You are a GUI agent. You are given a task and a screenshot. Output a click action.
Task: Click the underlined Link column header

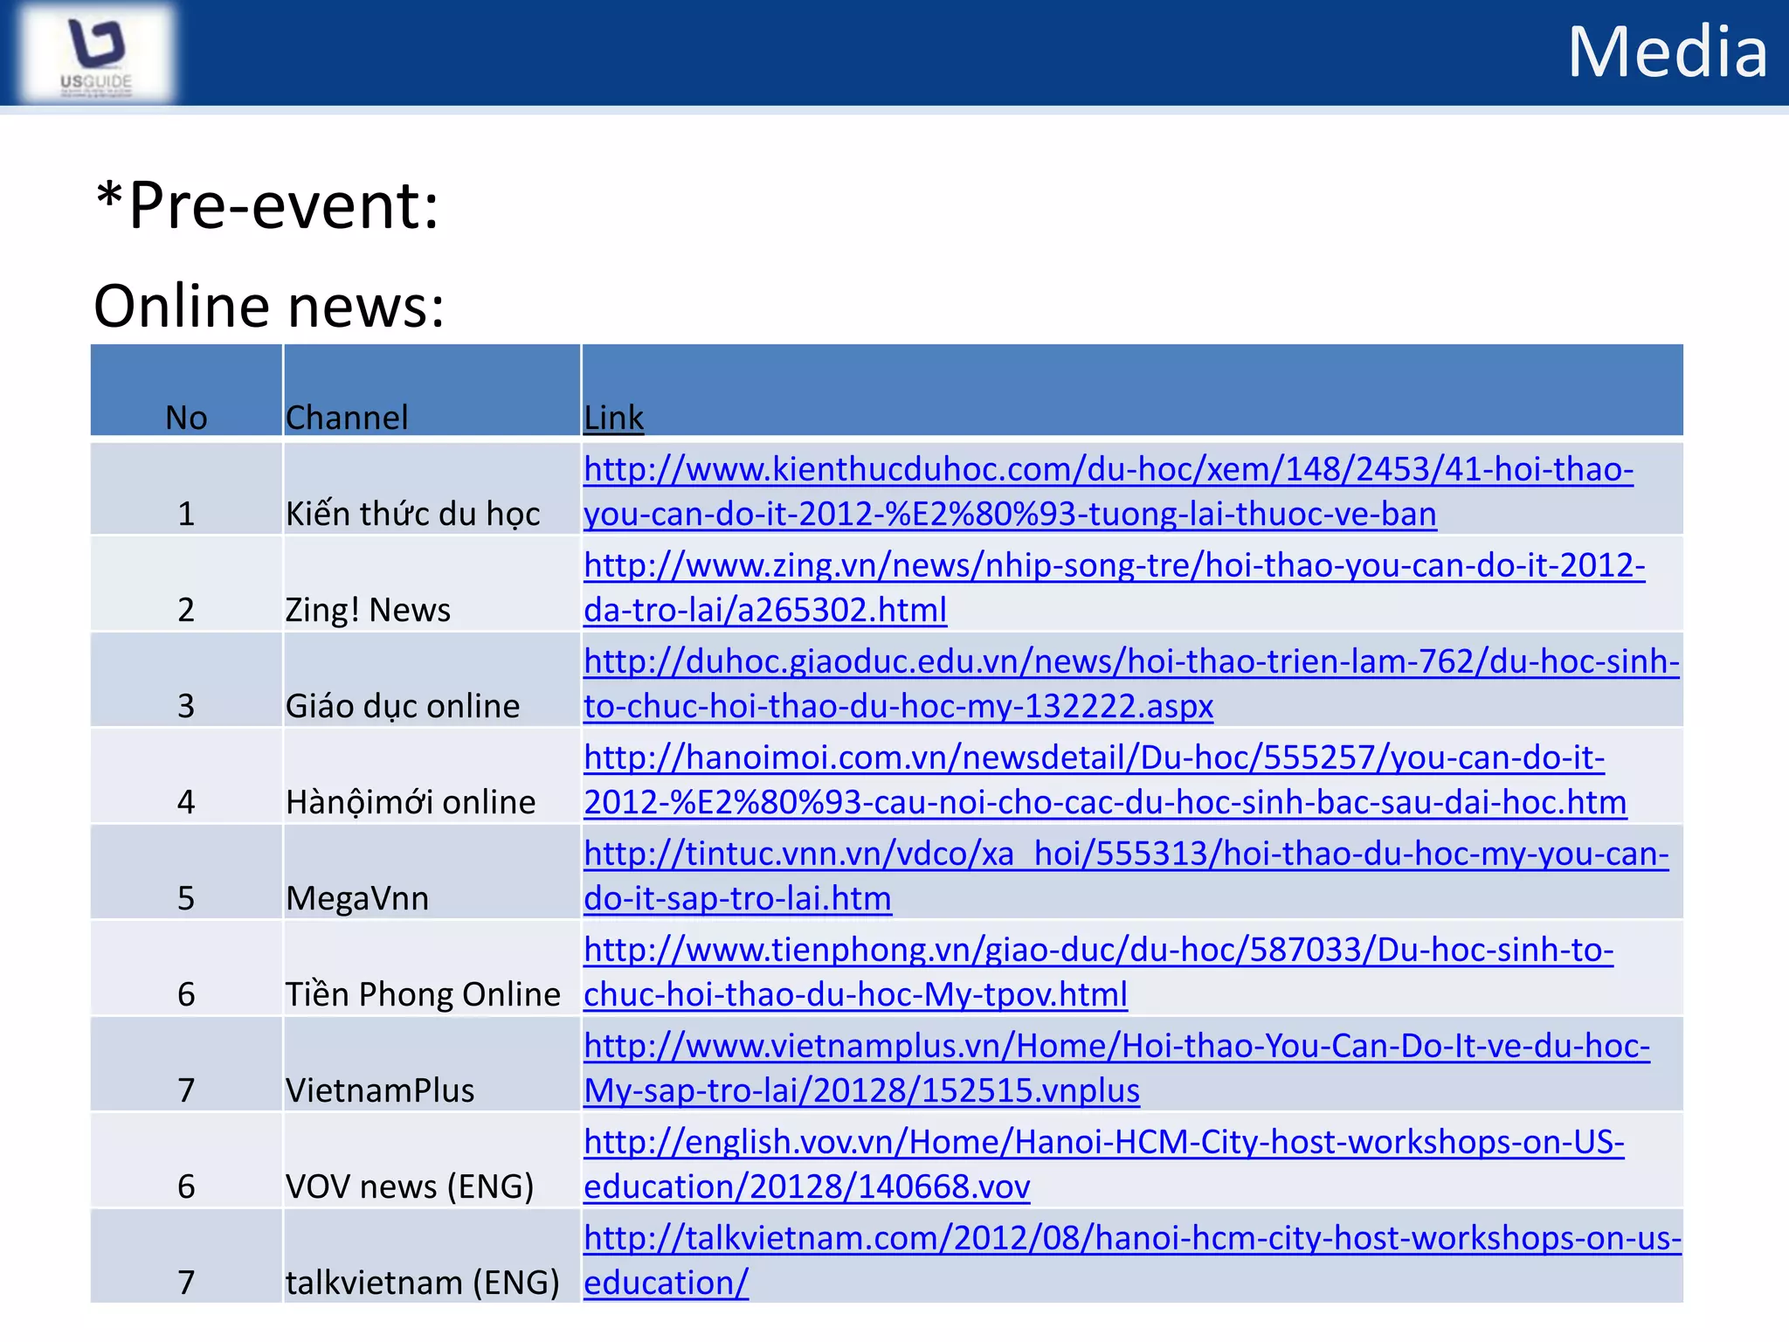tap(613, 418)
